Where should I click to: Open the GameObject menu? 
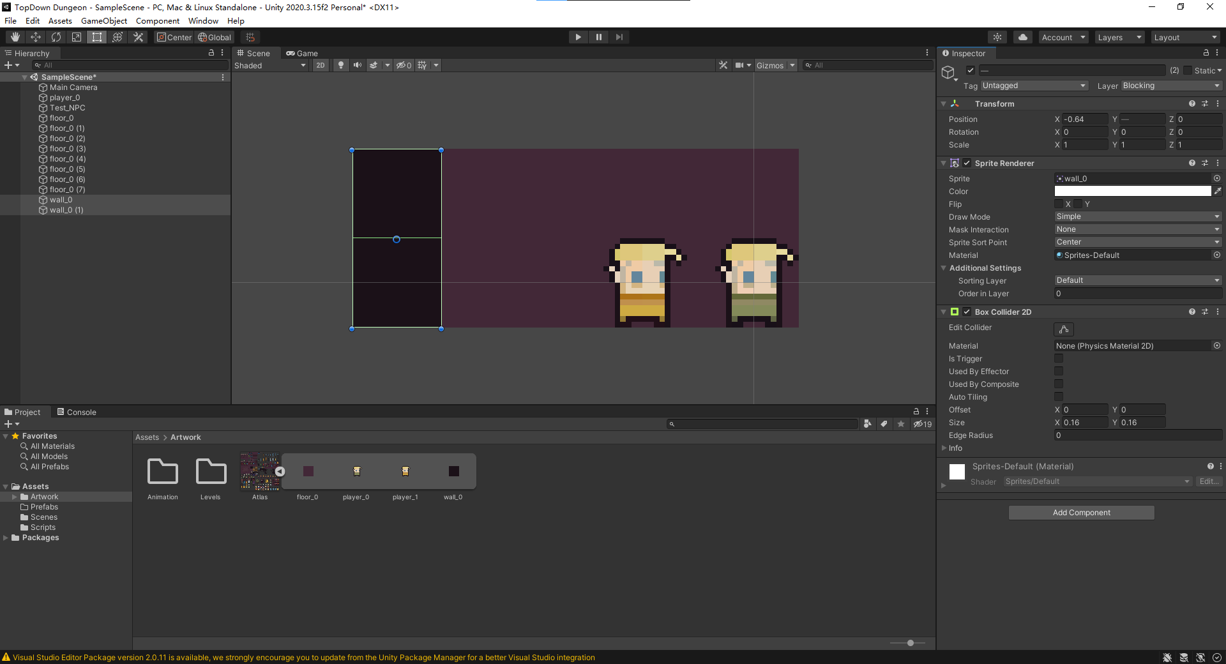(103, 21)
